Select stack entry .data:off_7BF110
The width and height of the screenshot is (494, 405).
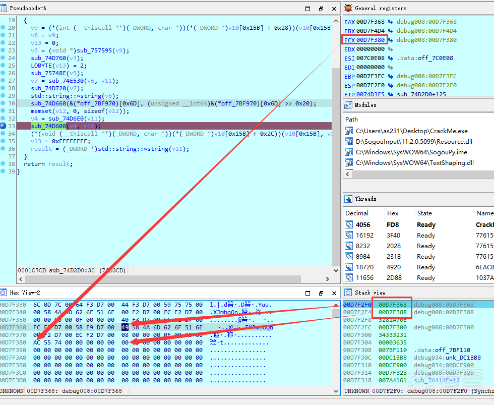tap(442, 350)
